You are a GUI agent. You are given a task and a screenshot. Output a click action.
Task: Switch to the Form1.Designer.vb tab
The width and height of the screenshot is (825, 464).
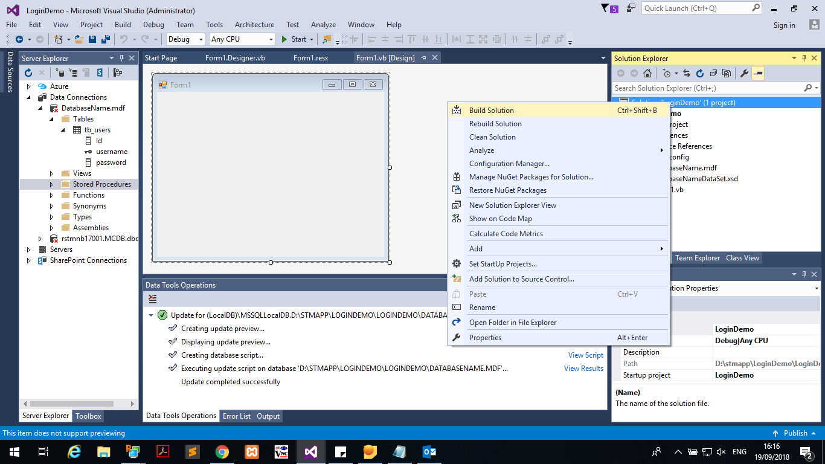[x=235, y=57]
